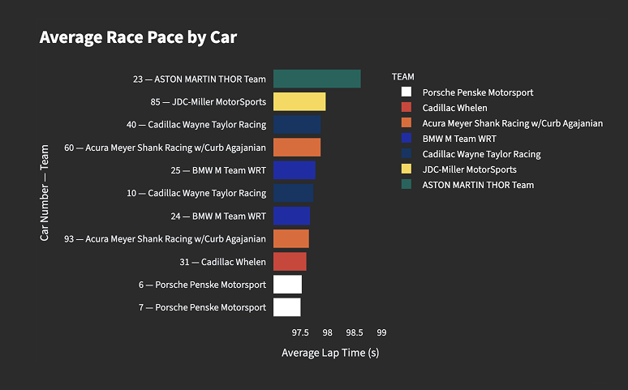Click the red bar for car 31
This screenshot has width=628, height=390.
click(290, 261)
